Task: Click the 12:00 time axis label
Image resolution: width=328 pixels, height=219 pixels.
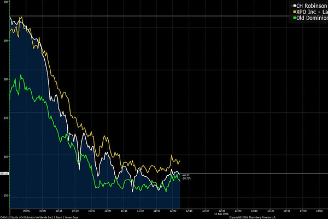Action: pyautogui.click(x=173, y=211)
